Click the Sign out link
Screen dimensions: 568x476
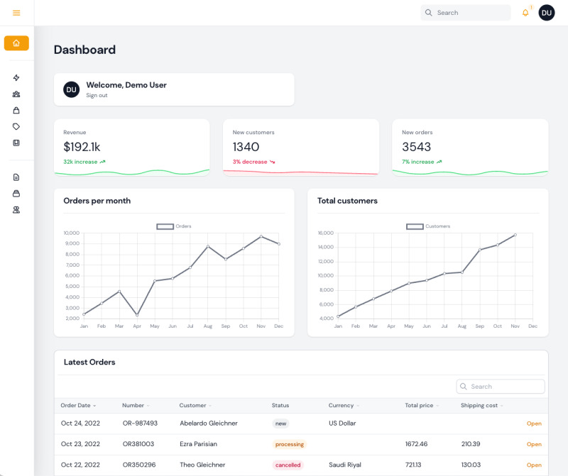[x=97, y=96]
